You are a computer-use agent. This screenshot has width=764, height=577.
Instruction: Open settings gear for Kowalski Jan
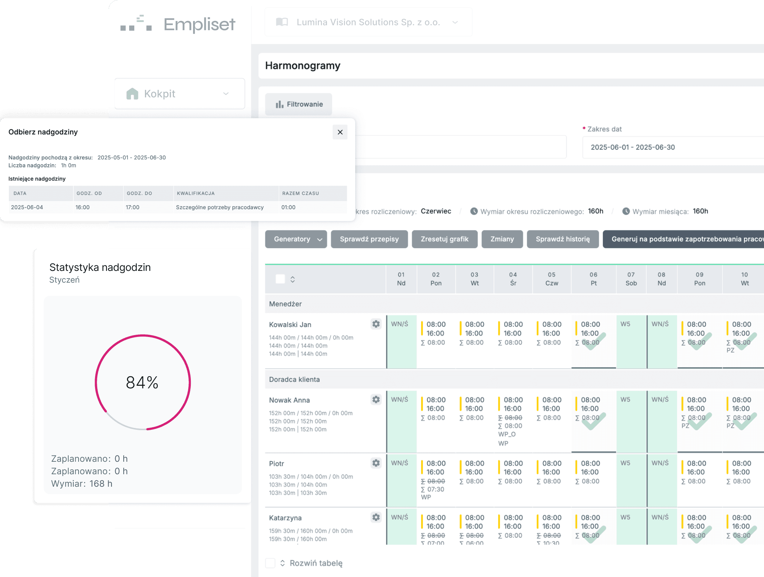pos(376,324)
